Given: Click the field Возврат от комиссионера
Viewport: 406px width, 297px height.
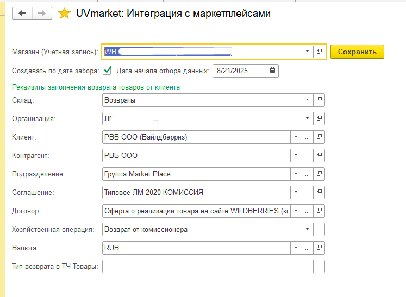Looking at the screenshot, I should click(202, 230).
